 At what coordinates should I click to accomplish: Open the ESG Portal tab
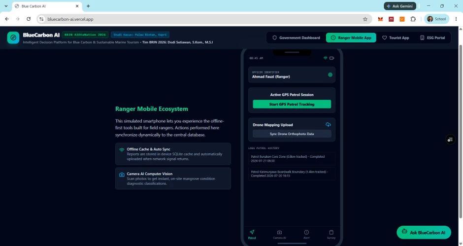[x=432, y=37]
